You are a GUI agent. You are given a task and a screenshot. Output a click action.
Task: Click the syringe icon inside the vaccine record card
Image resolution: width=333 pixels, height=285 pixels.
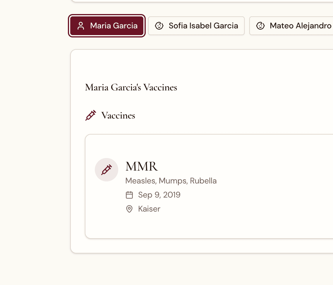click(x=107, y=170)
